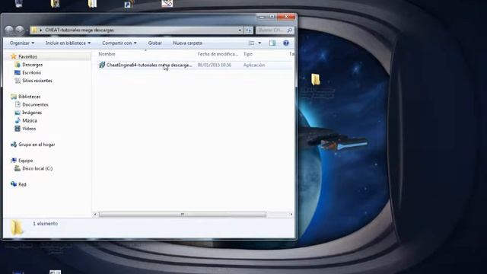Click the search box in Explorer

click(x=275, y=30)
